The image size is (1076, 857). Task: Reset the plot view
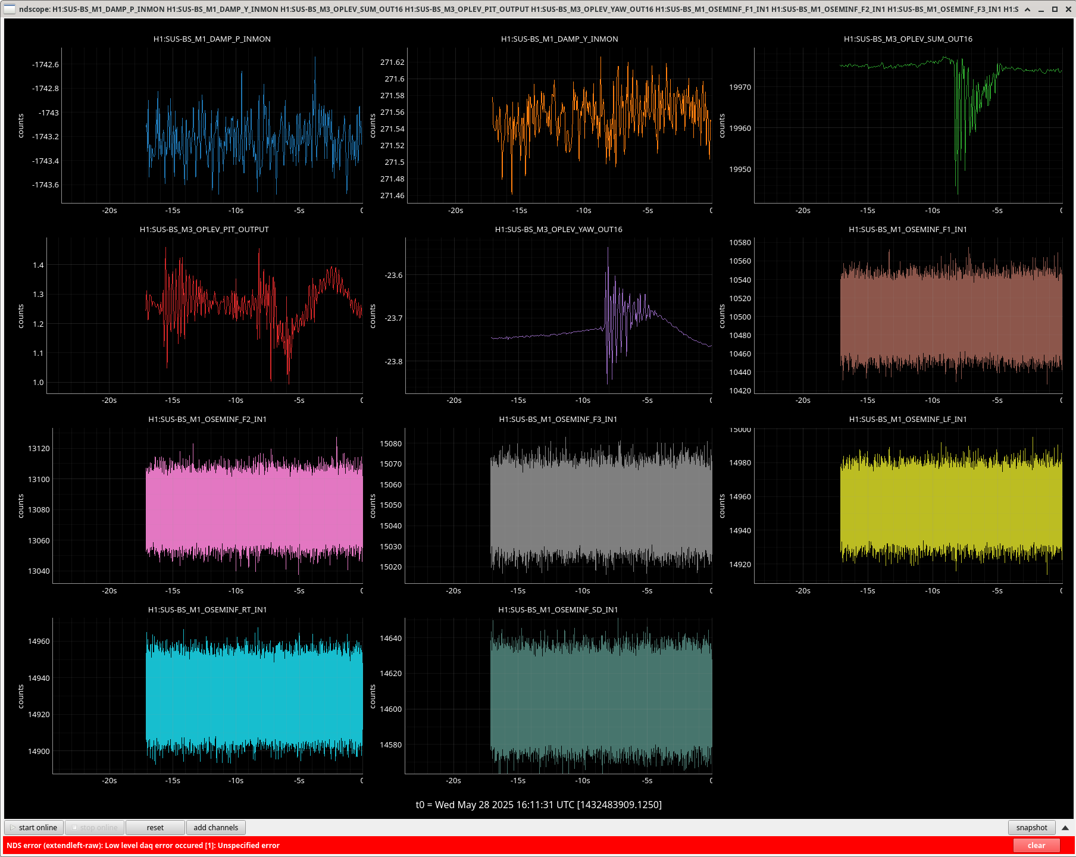155,827
